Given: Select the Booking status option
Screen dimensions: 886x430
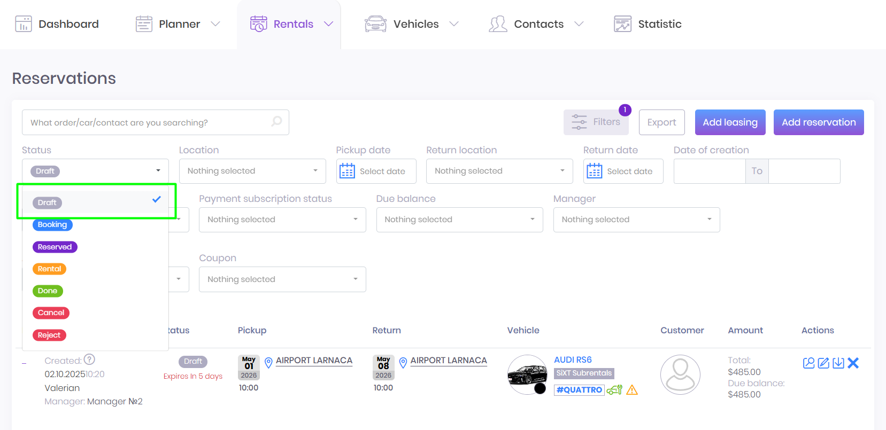Looking at the screenshot, I should click(x=52, y=225).
